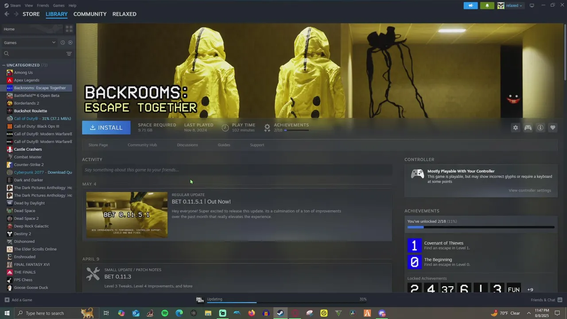Show game information icon
Screen dimensions: 567x319
pos(540,128)
